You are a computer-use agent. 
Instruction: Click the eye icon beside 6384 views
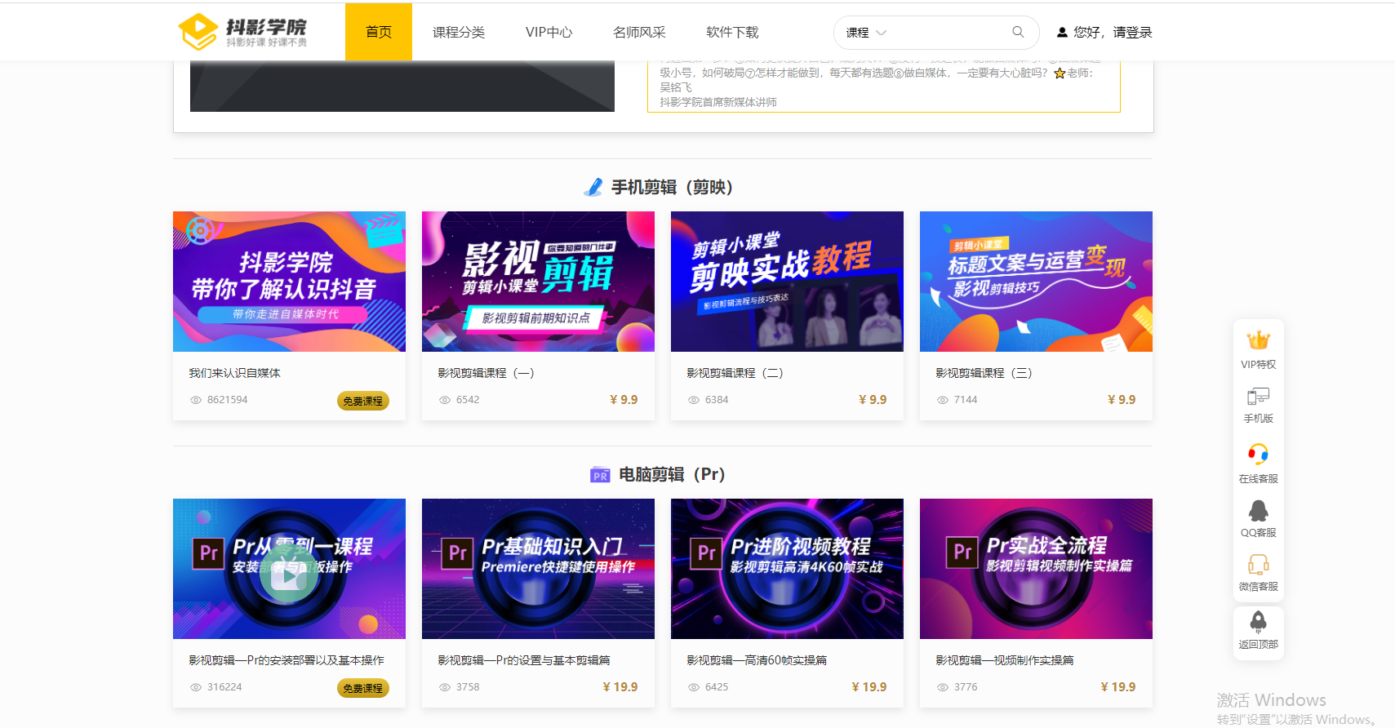pyautogui.click(x=694, y=400)
